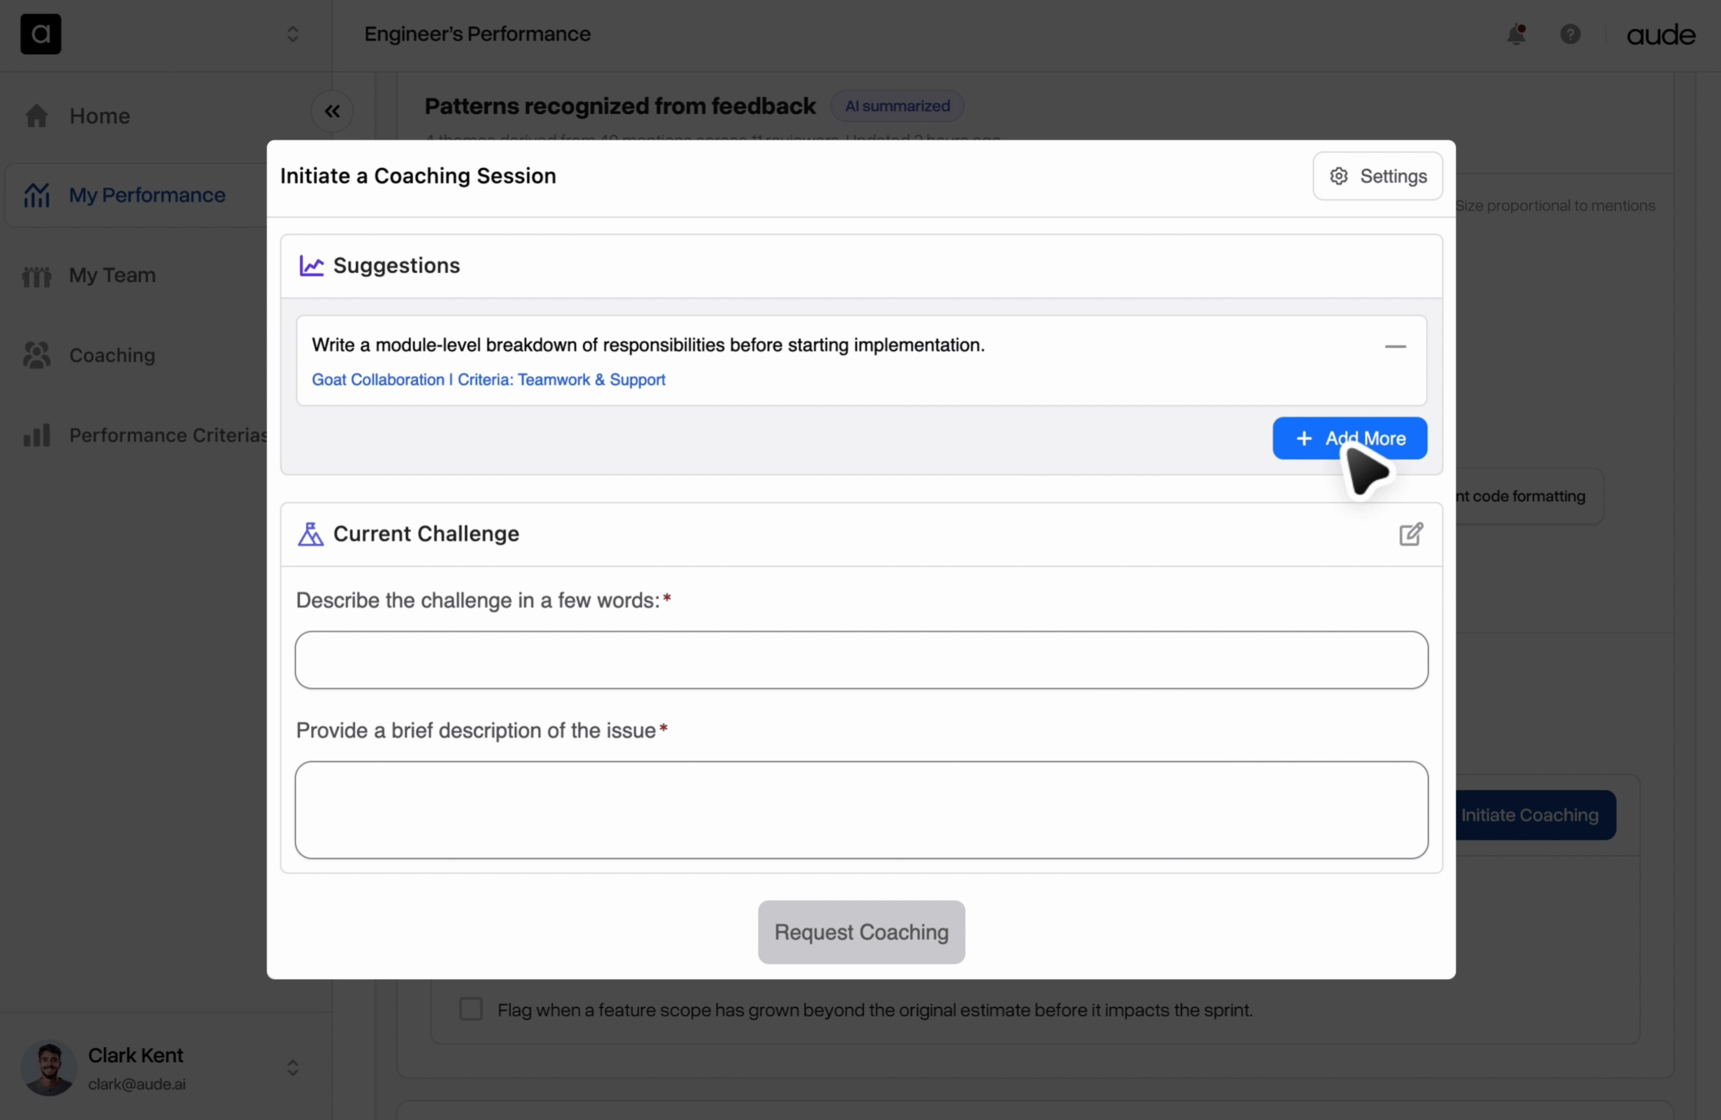Select Coaching in the sidebar

pyautogui.click(x=112, y=355)
